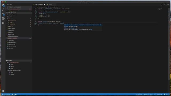The image size is (171, 96).
Task: Change the JavaScript language mode
Action: (160, 94)
